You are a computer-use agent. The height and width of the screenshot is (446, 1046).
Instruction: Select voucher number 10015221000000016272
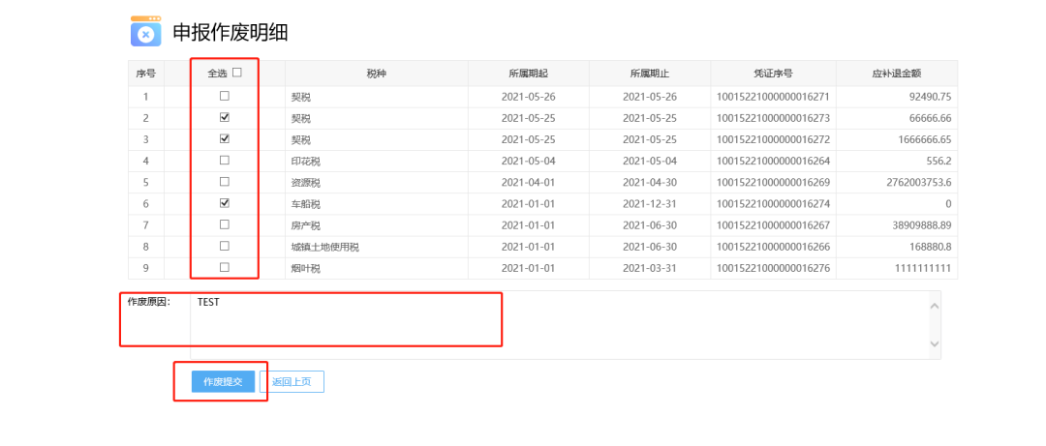coord(773,139)
